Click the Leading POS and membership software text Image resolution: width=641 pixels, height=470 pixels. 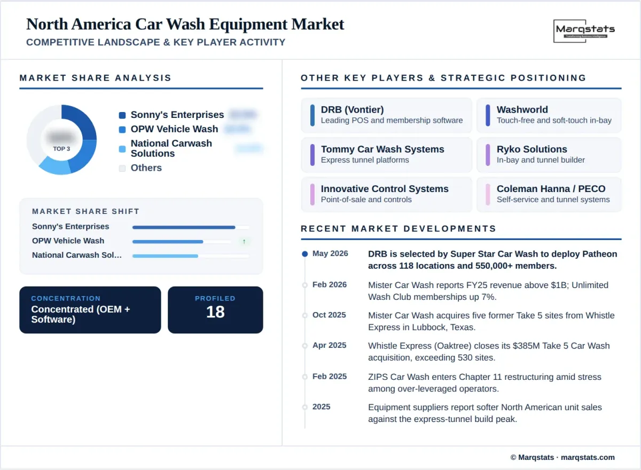click(392, 121)
